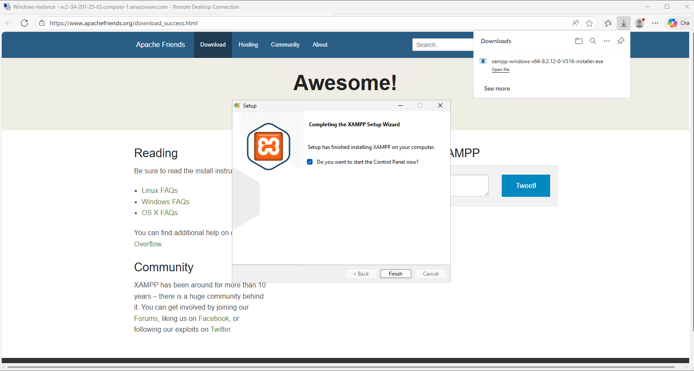Open more options in Downloads panel
Screen dimensions: 694x371
pos(607,41)
